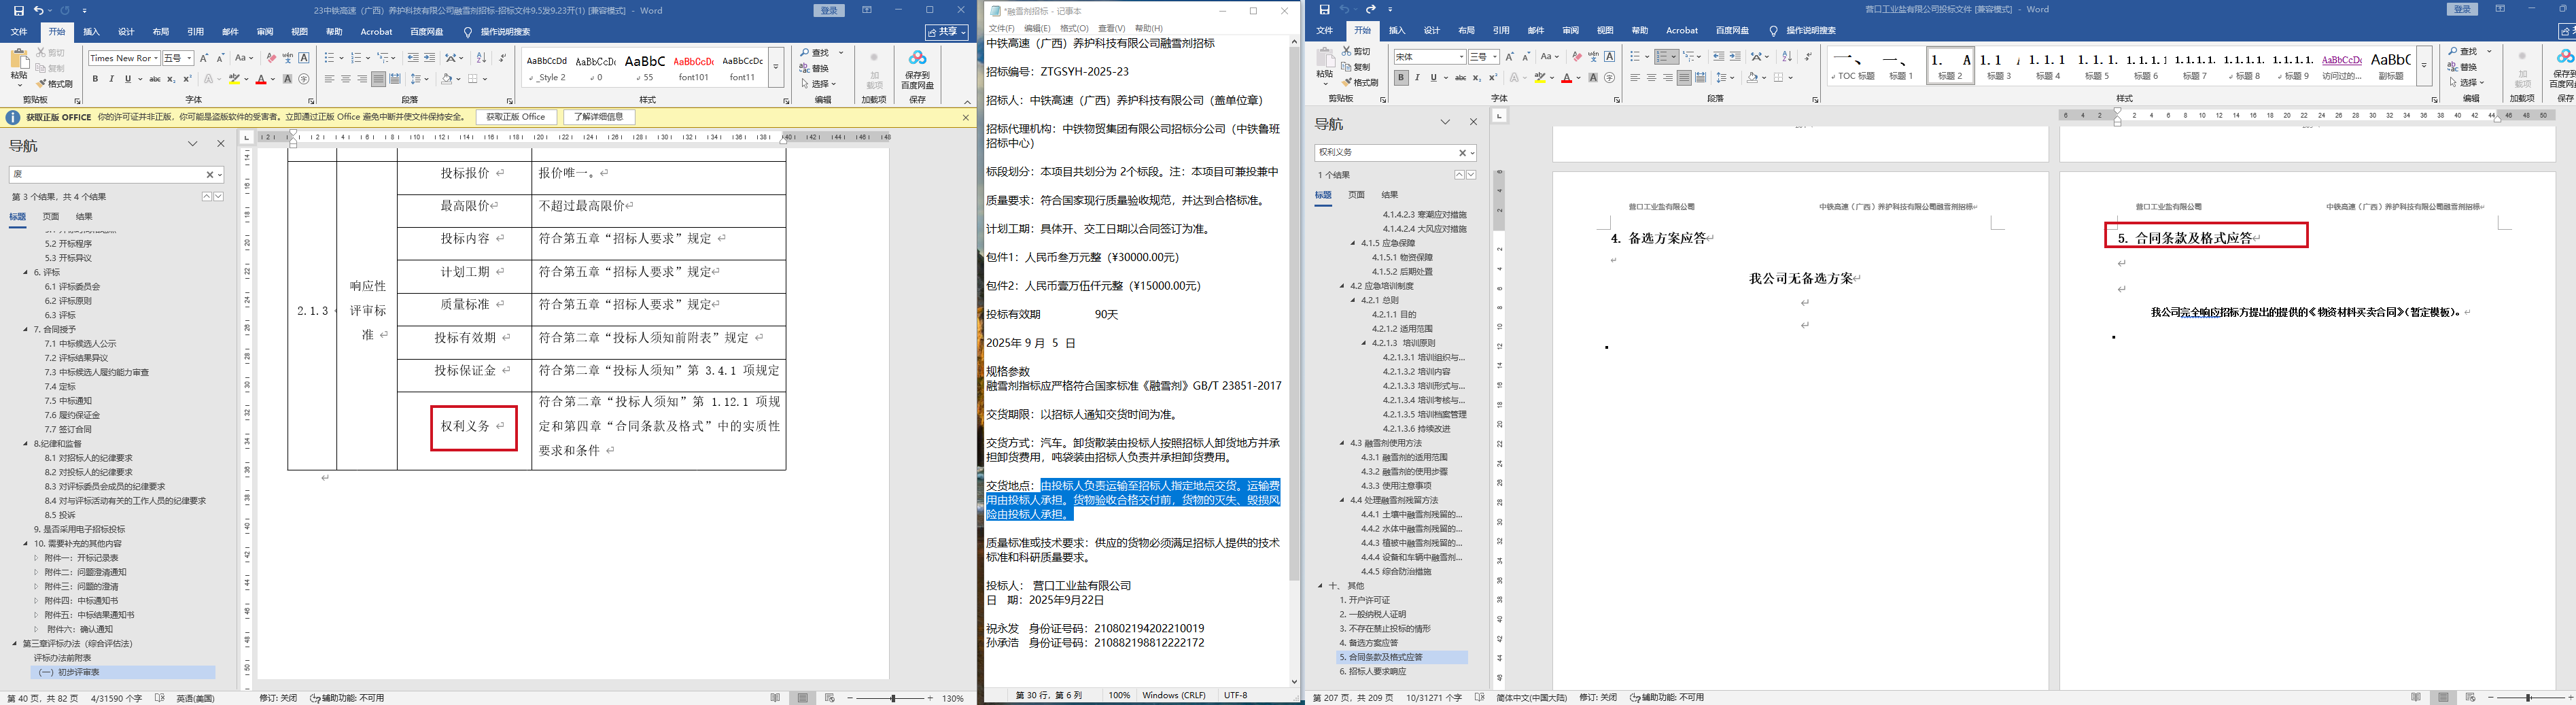2576x705 pixels.
Task: Save the right Word 营口工业盐 document
Action: click(x=1324, y=9)
